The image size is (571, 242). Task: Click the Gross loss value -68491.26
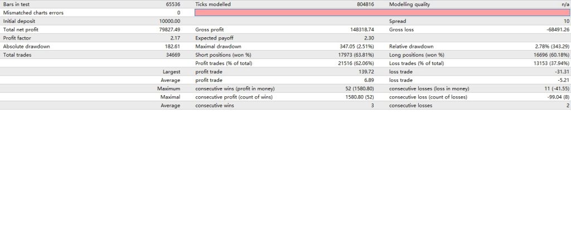(x=554, y=29)
